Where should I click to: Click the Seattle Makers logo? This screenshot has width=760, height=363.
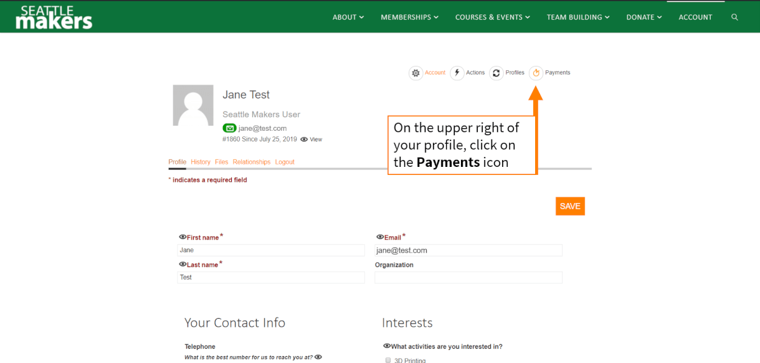pos(54,17)
